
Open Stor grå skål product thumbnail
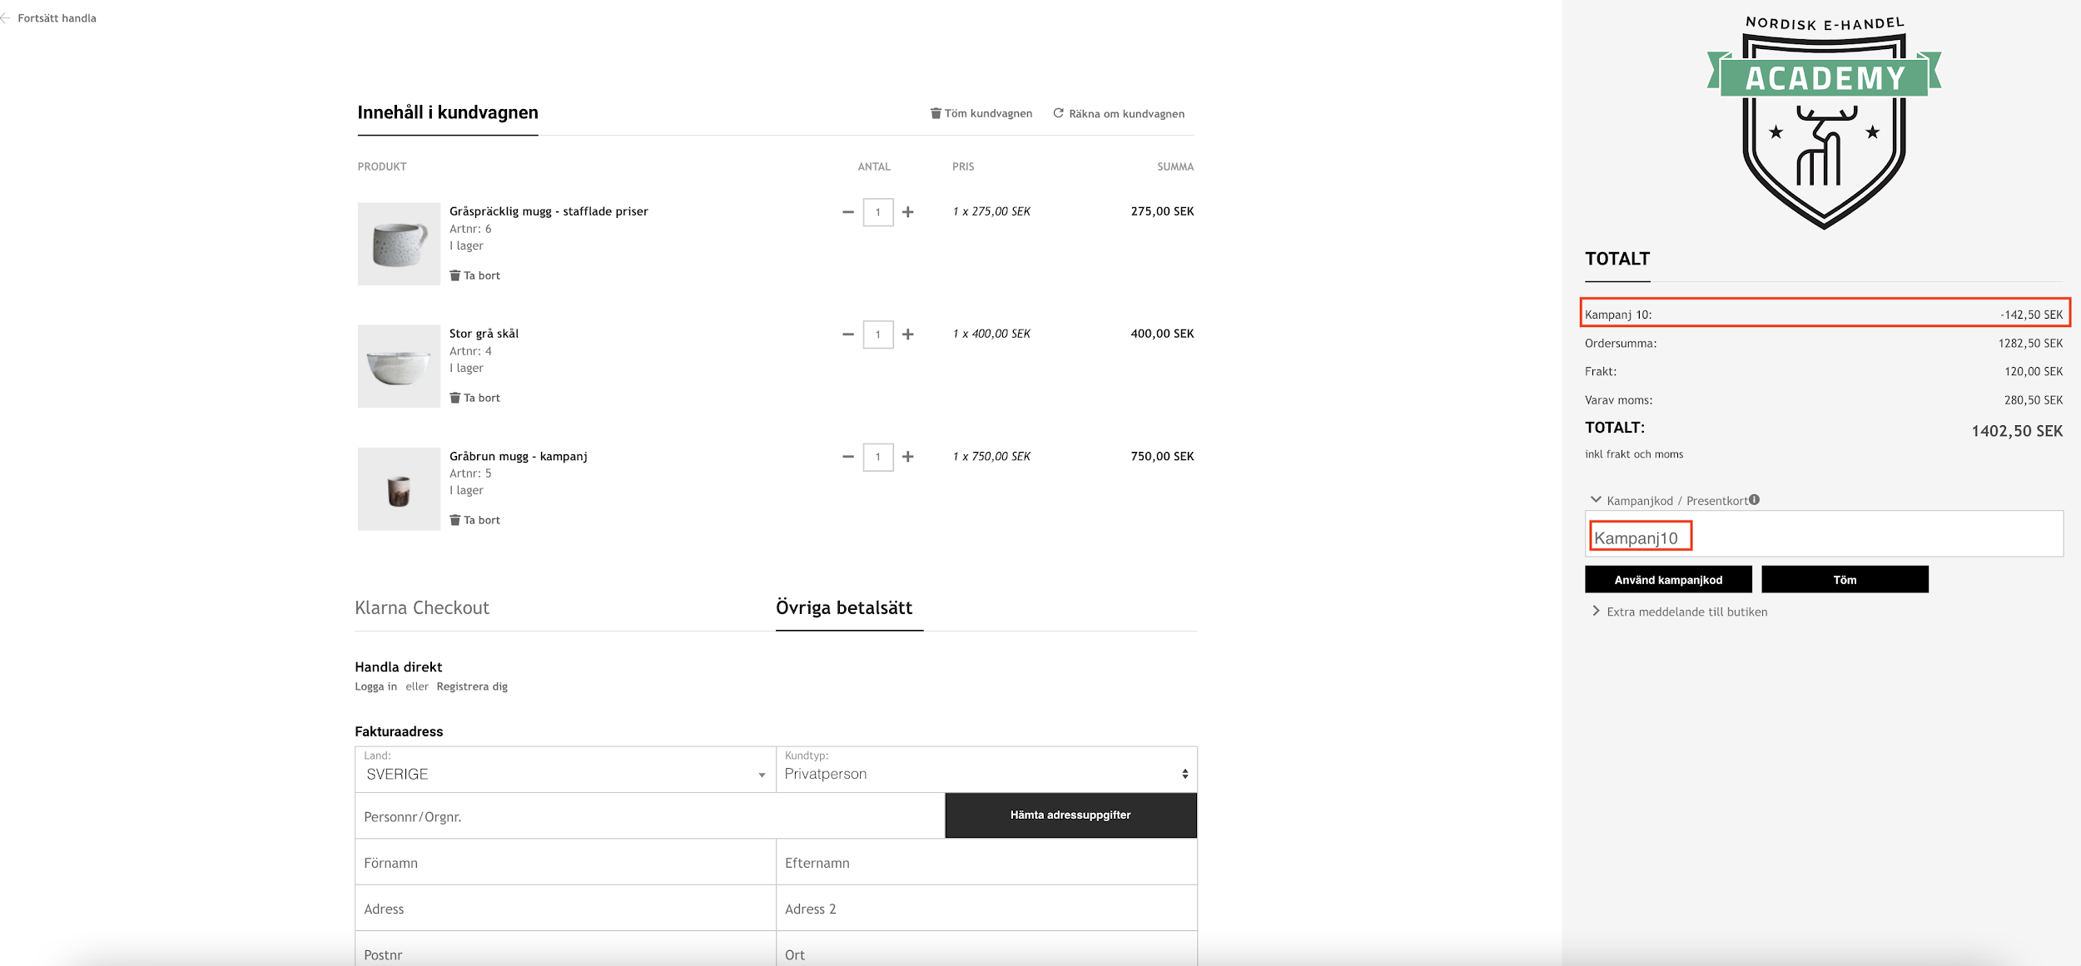coord(399,366)
